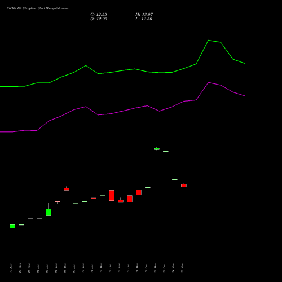Click the low value L: 12.50
Viewport: 282px width, 282px height.
coord(144,19)
